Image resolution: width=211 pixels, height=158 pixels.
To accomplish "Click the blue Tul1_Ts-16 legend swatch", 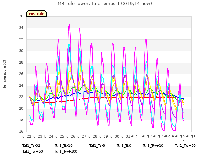I will [50, 146].
